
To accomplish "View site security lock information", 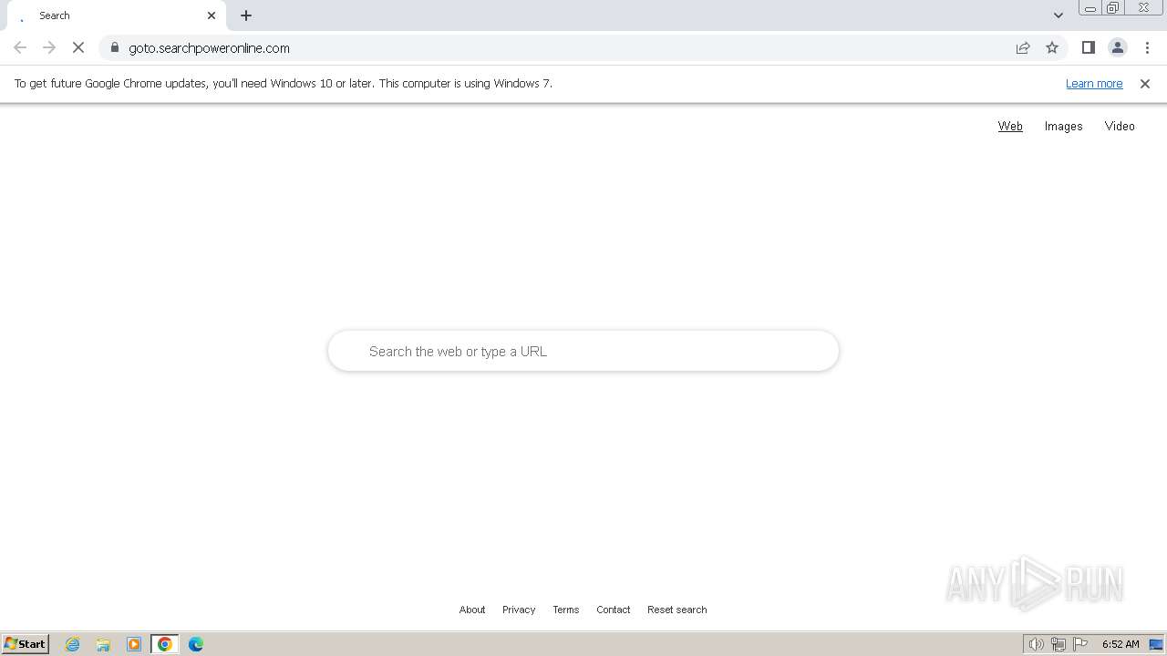I will coord(115,47).
